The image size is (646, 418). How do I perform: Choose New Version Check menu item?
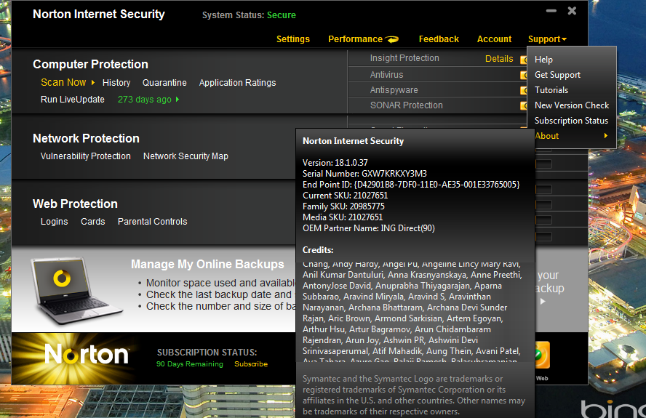tap(572, 105)
